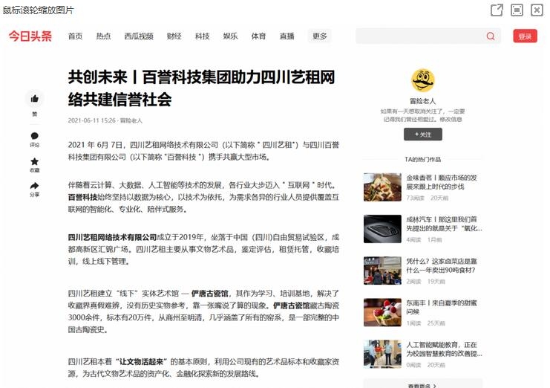The image size is (550, 388).
Task: Click 查看更多 at sidebar bottom
Action: tap(422, 385)
